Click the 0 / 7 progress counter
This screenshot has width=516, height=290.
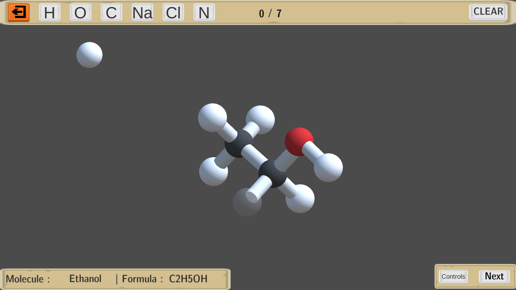point(270,13)
